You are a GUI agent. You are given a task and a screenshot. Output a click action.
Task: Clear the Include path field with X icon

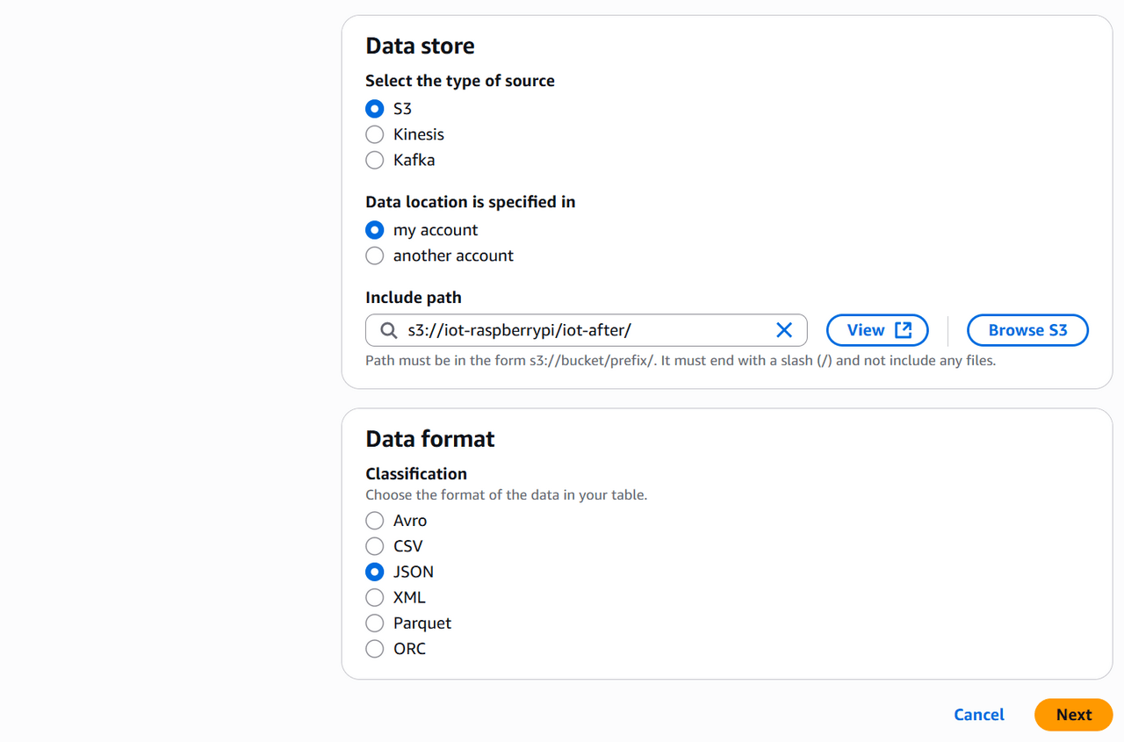coord(784,330)
